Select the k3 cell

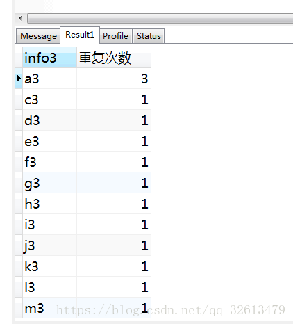tap(49, 266)
